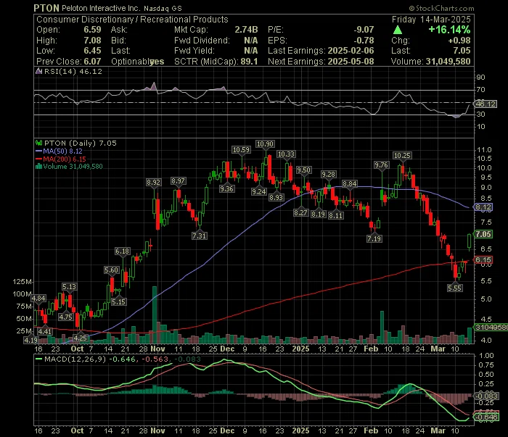Click the High 7.08 value

pos(92,40)
